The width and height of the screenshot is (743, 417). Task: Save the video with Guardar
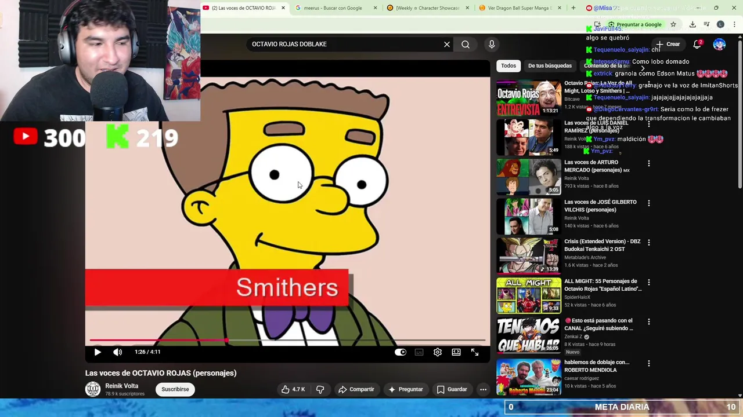[x=452, y=389]
